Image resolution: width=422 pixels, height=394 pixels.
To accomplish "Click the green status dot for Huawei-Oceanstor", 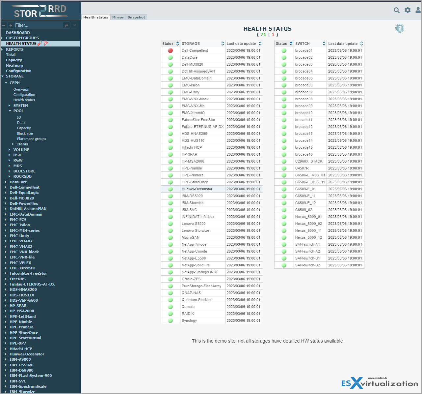I will (x=170, y=189).
